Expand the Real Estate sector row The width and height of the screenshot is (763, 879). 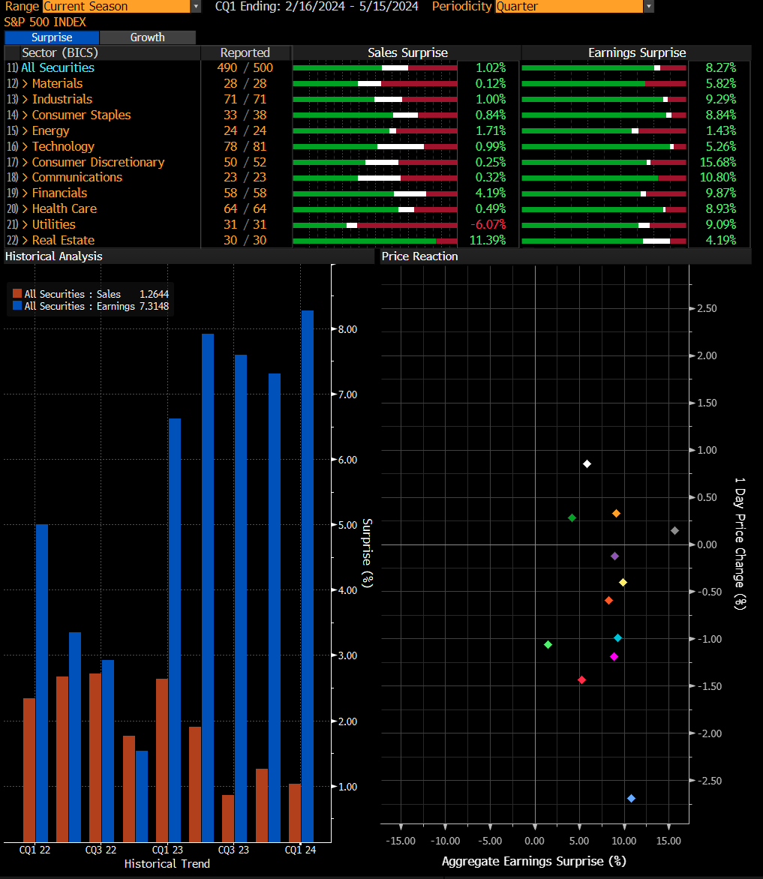(25, 240)
